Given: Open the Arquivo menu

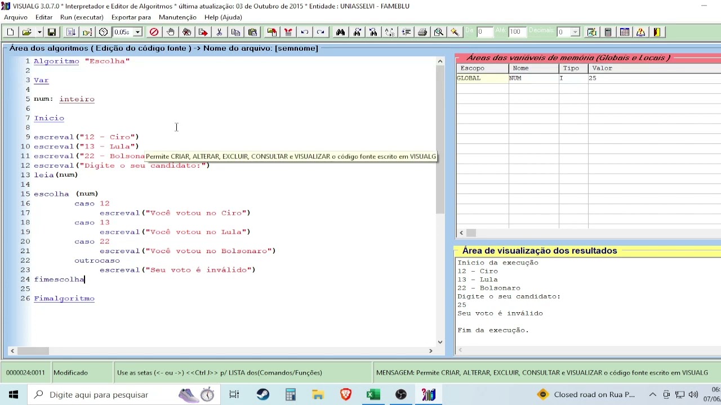Looking at the screenshot, I should [x=16, y=17].
